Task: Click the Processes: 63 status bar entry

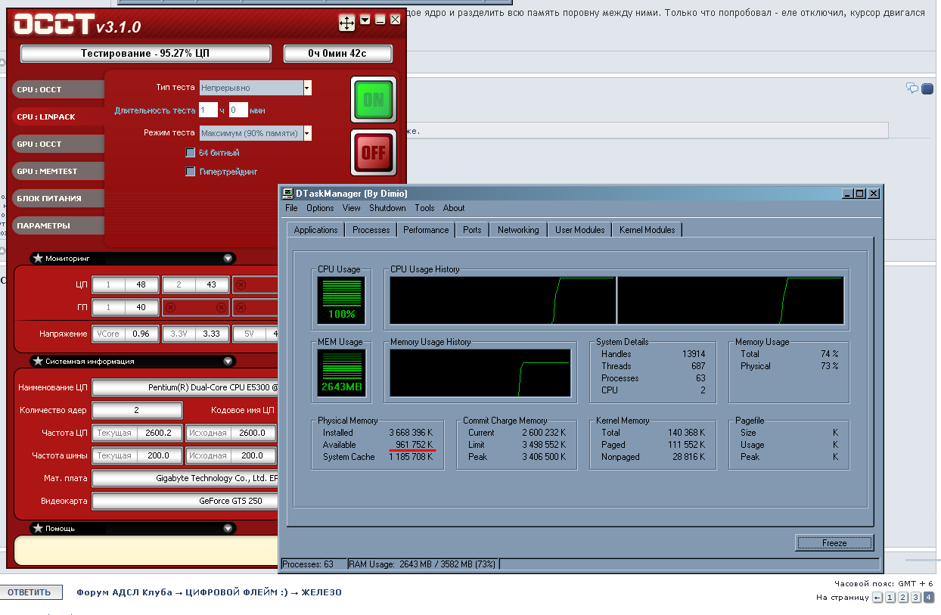Action: [312, 564]
